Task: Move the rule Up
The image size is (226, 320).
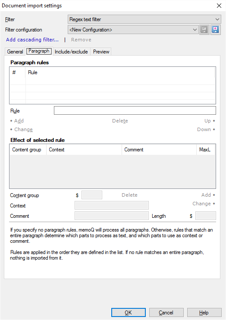Action: tap(207, 121)
